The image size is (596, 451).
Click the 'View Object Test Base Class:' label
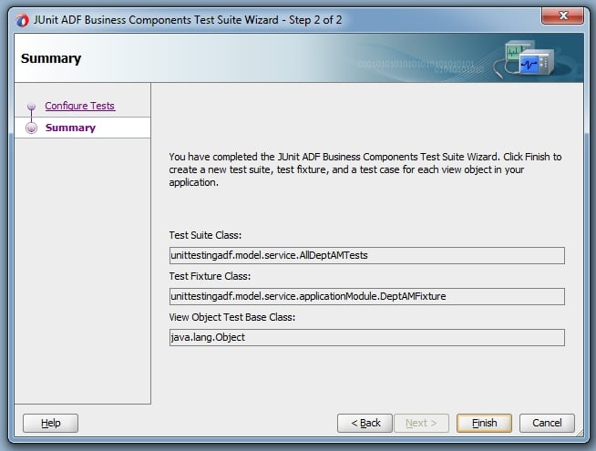[232, 317]
